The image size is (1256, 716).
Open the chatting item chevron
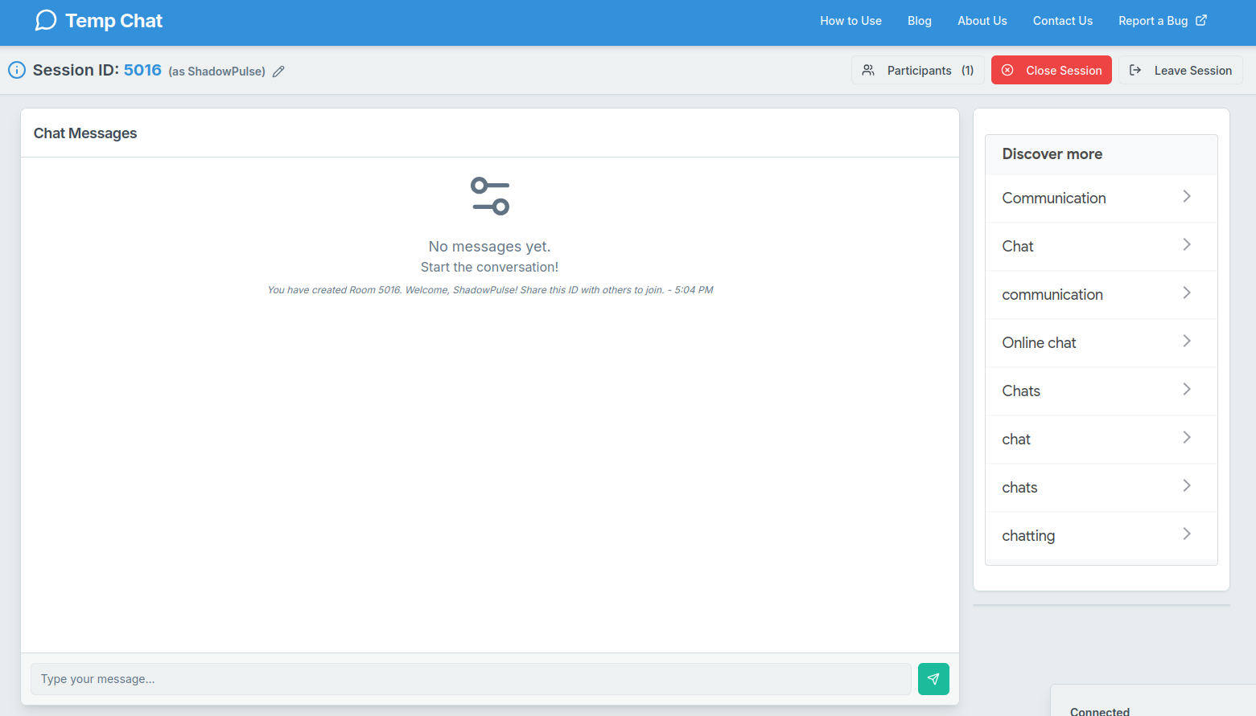pyautogui.click(x=1186, y=534)
